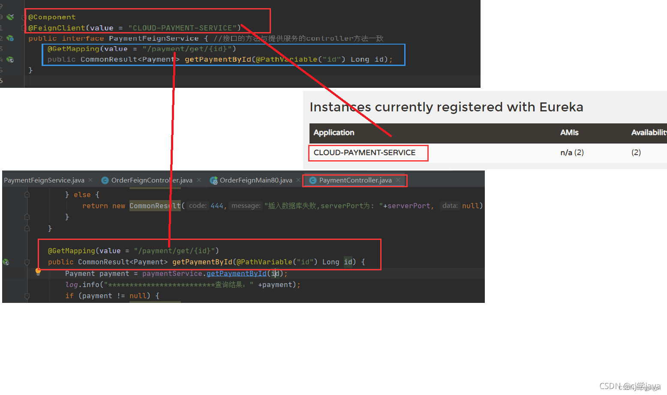Collapse the getPaymentById method fold marker
Image resolution: width=667 pixels, height=395 pixels.
(x=27, y=262)
